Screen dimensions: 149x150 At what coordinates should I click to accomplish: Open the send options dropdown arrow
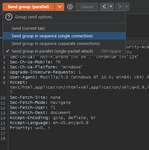point(60,7)
